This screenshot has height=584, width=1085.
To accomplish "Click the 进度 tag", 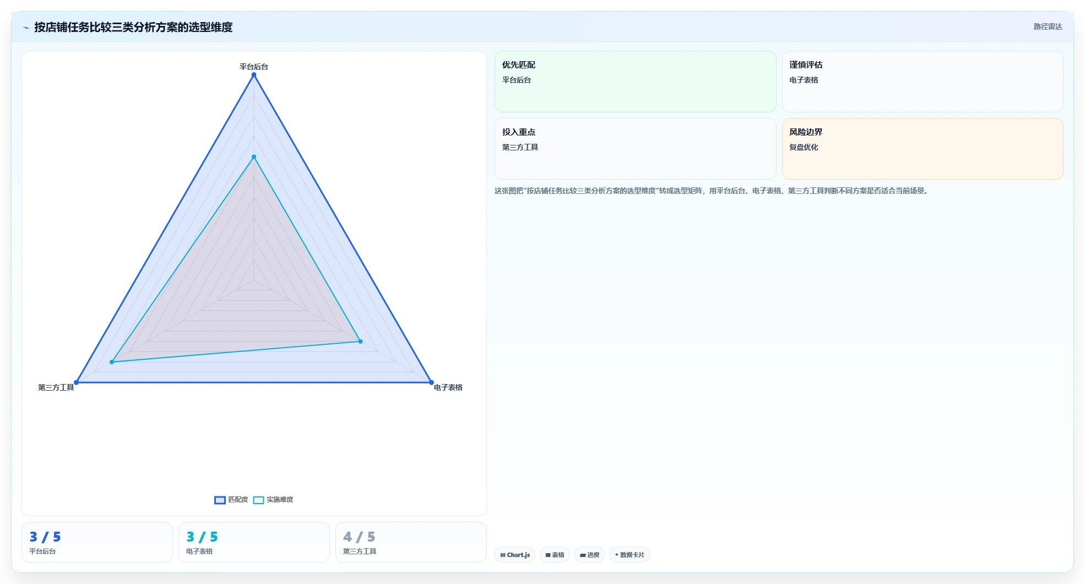I will pyautogui.click(x=589, y=555).
